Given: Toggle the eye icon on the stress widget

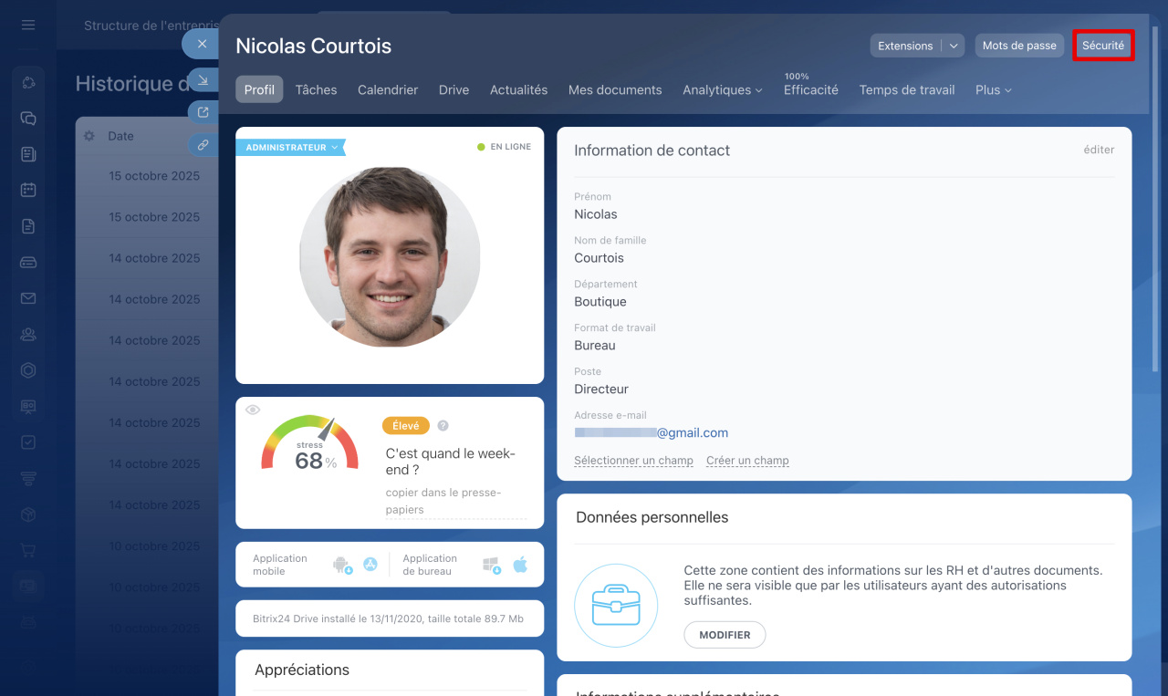Looking at the screenshot, I should 253,409.
